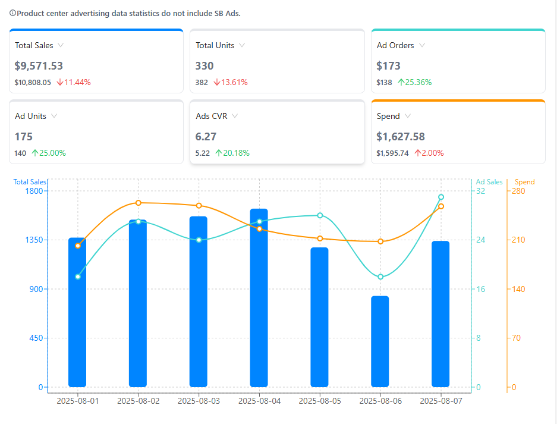The height and width of the screenshot is (424, 557).
Task: Toggle the Total Sales axis label on the chart
Action: click(30, 181)
